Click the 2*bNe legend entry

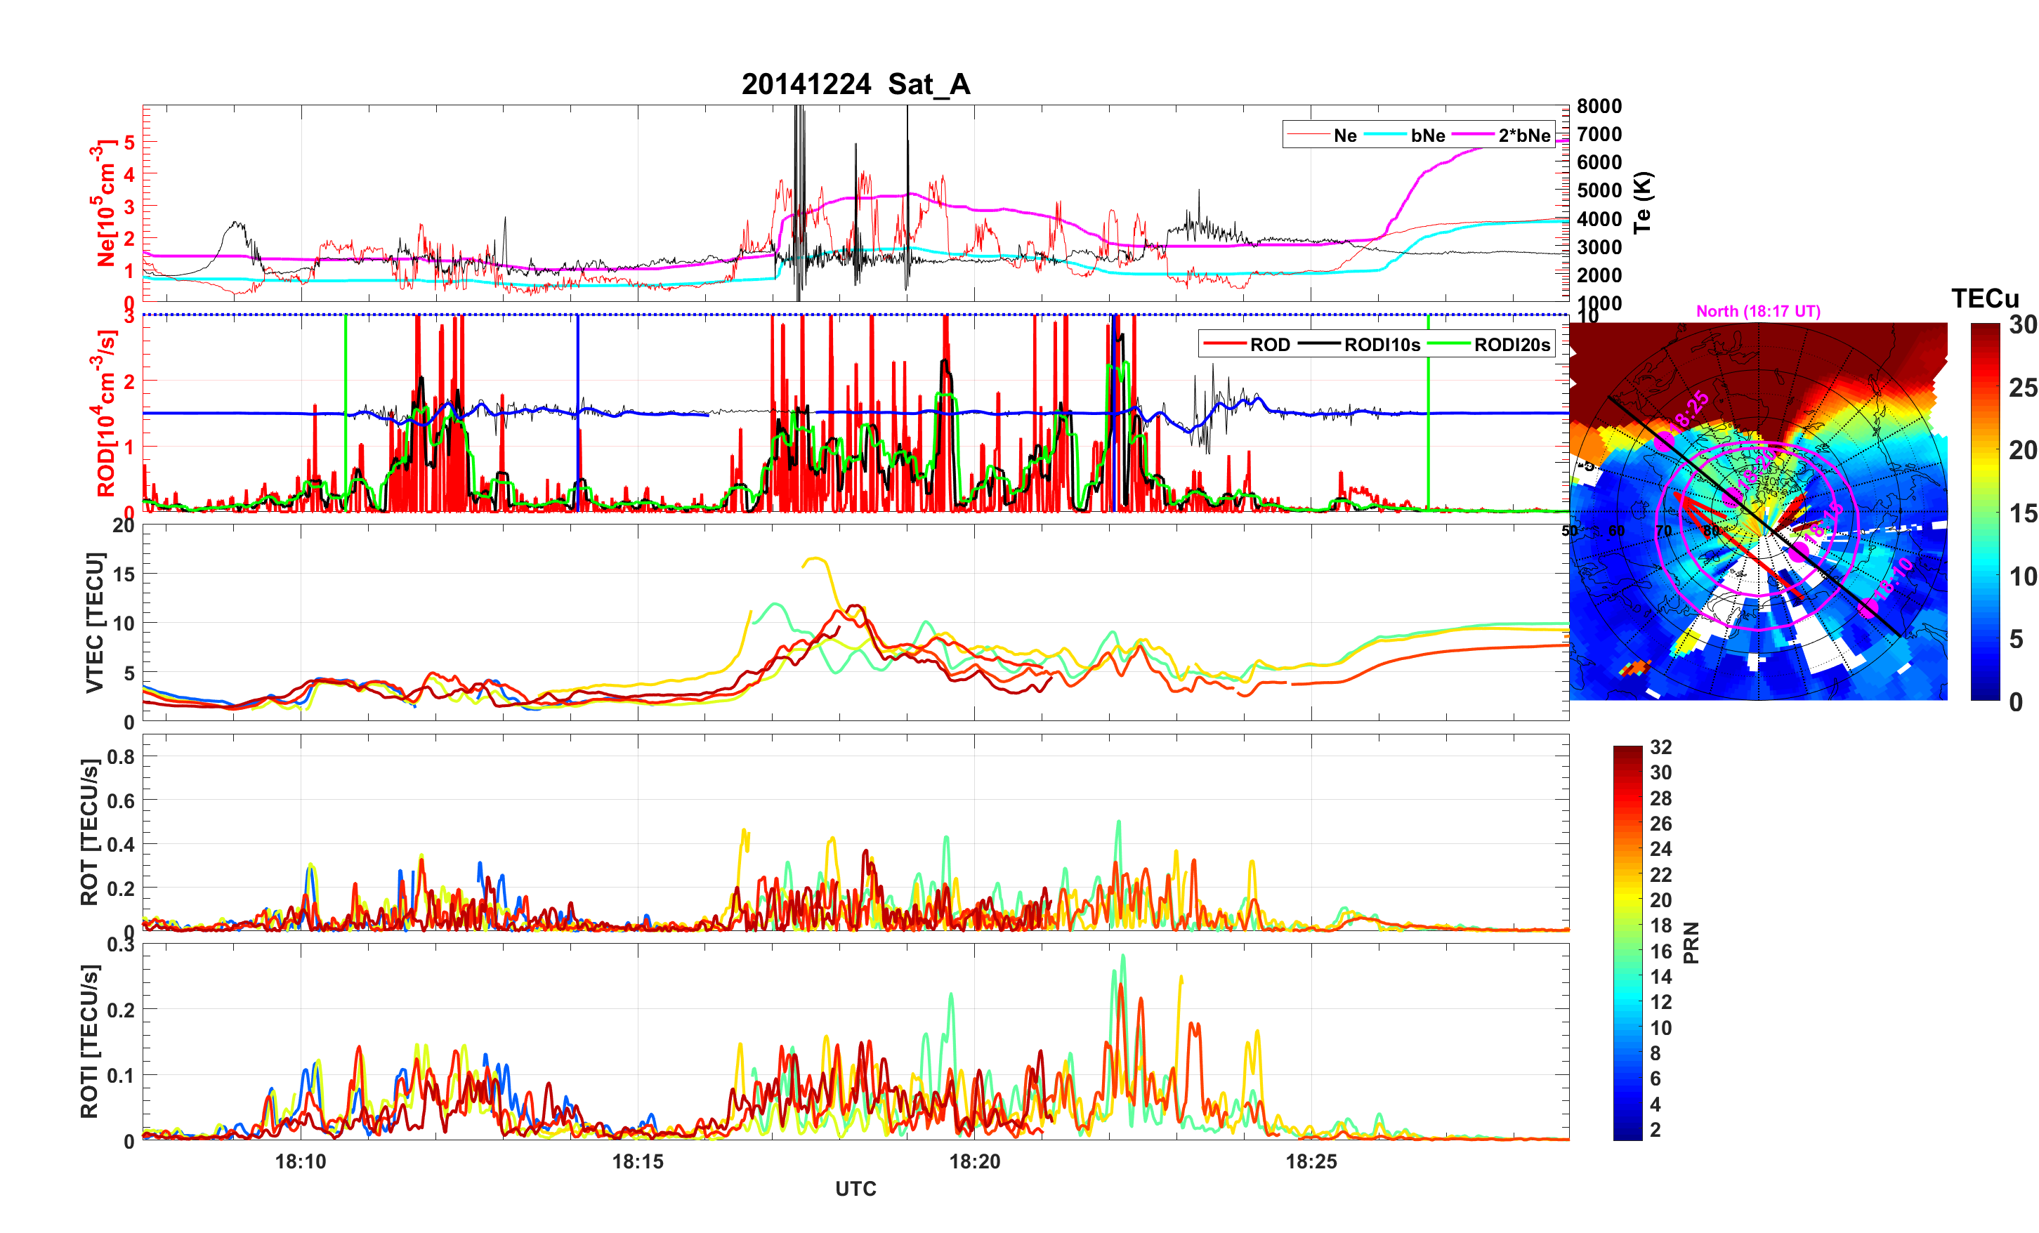pyautogui.click(x=1523, y=136)
